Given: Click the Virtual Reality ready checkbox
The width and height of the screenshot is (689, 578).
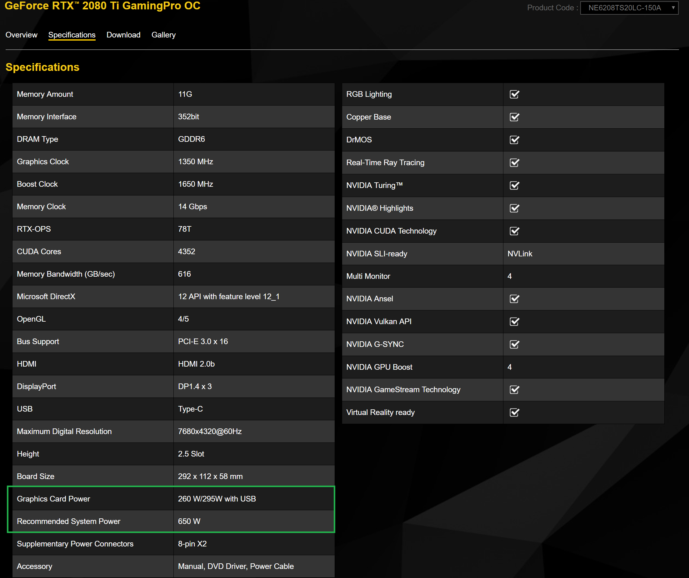Looking at the screenshot, I should pos(514,413).
